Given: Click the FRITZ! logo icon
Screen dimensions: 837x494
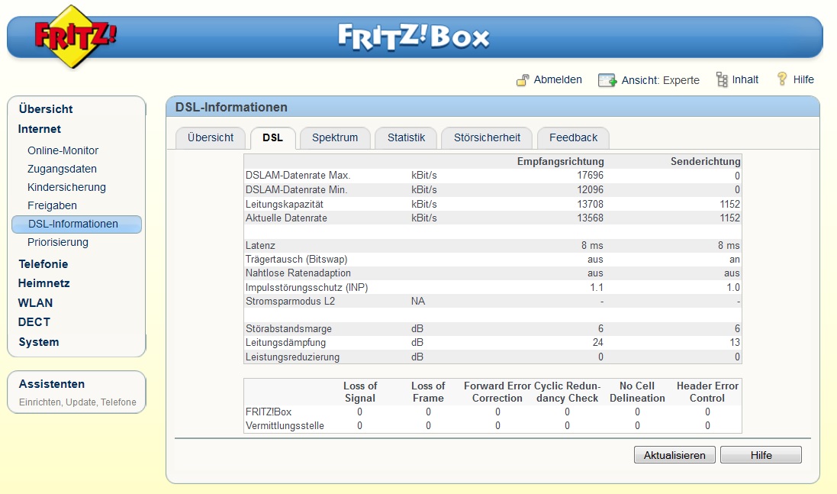Looking at the screenshot, I should coord(75,37).
